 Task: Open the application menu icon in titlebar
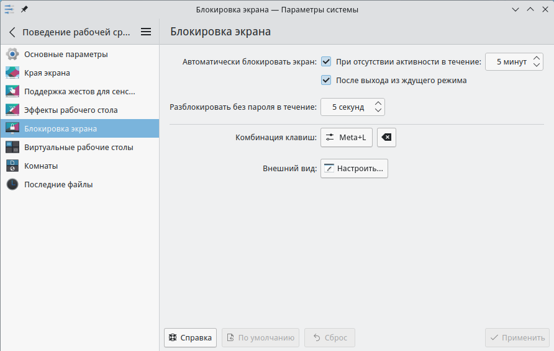[x=9, y=9]
